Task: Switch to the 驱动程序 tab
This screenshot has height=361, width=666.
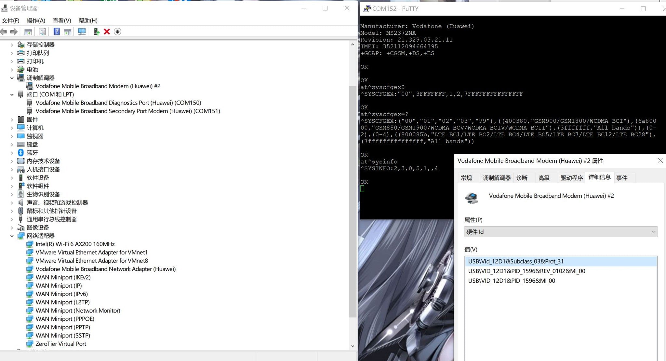Action: 572,178
